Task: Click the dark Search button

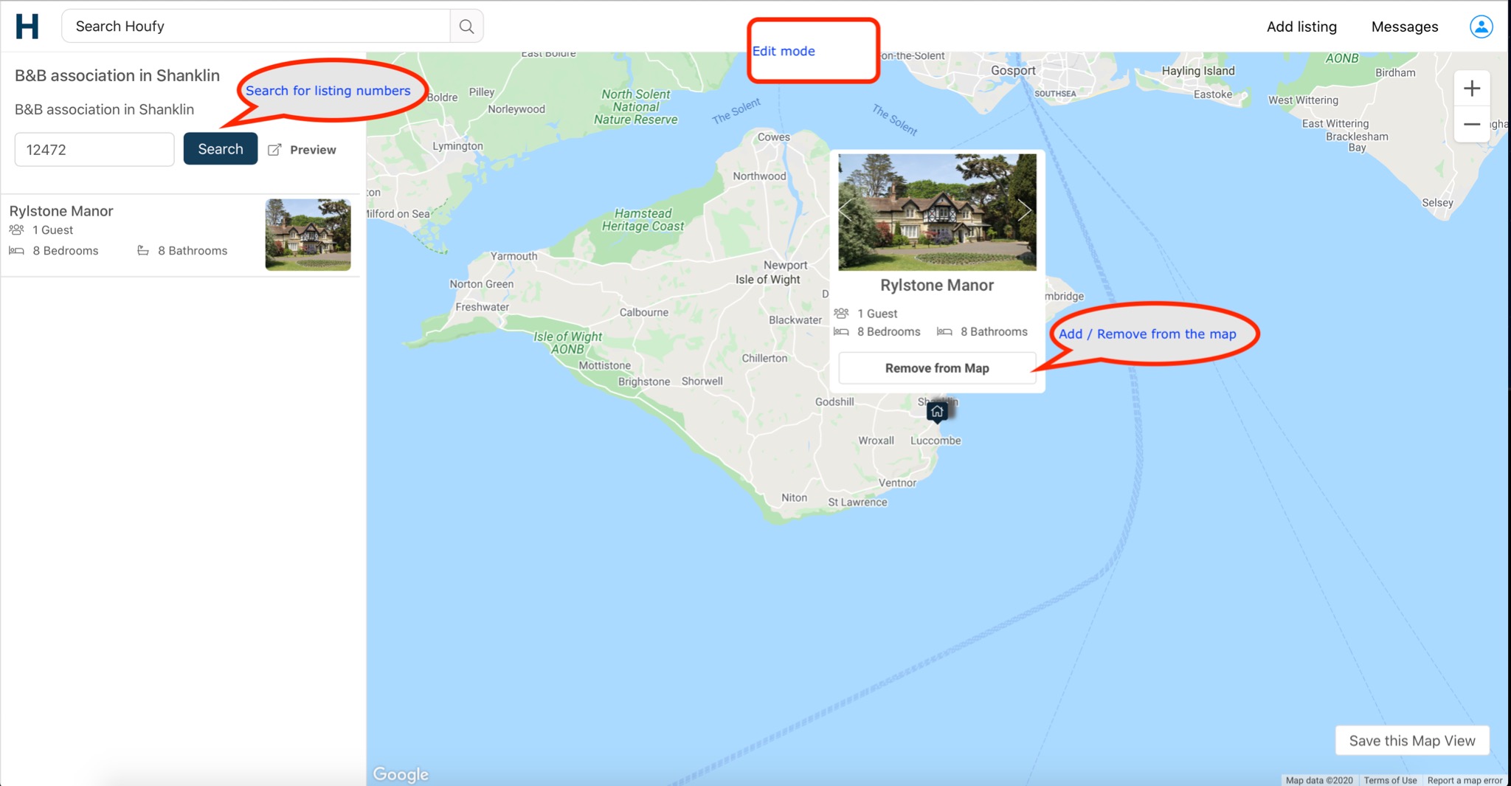Action: (221, 149)
